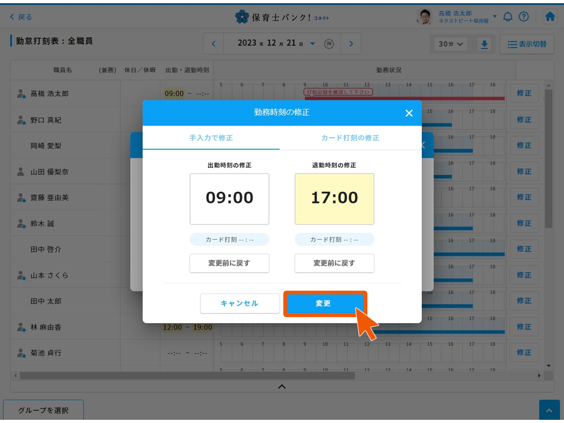Open user account dropdown for 高橋 浩太郎

point(495,16)
